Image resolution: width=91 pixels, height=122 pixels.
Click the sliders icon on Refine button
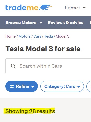click(12, 86)
